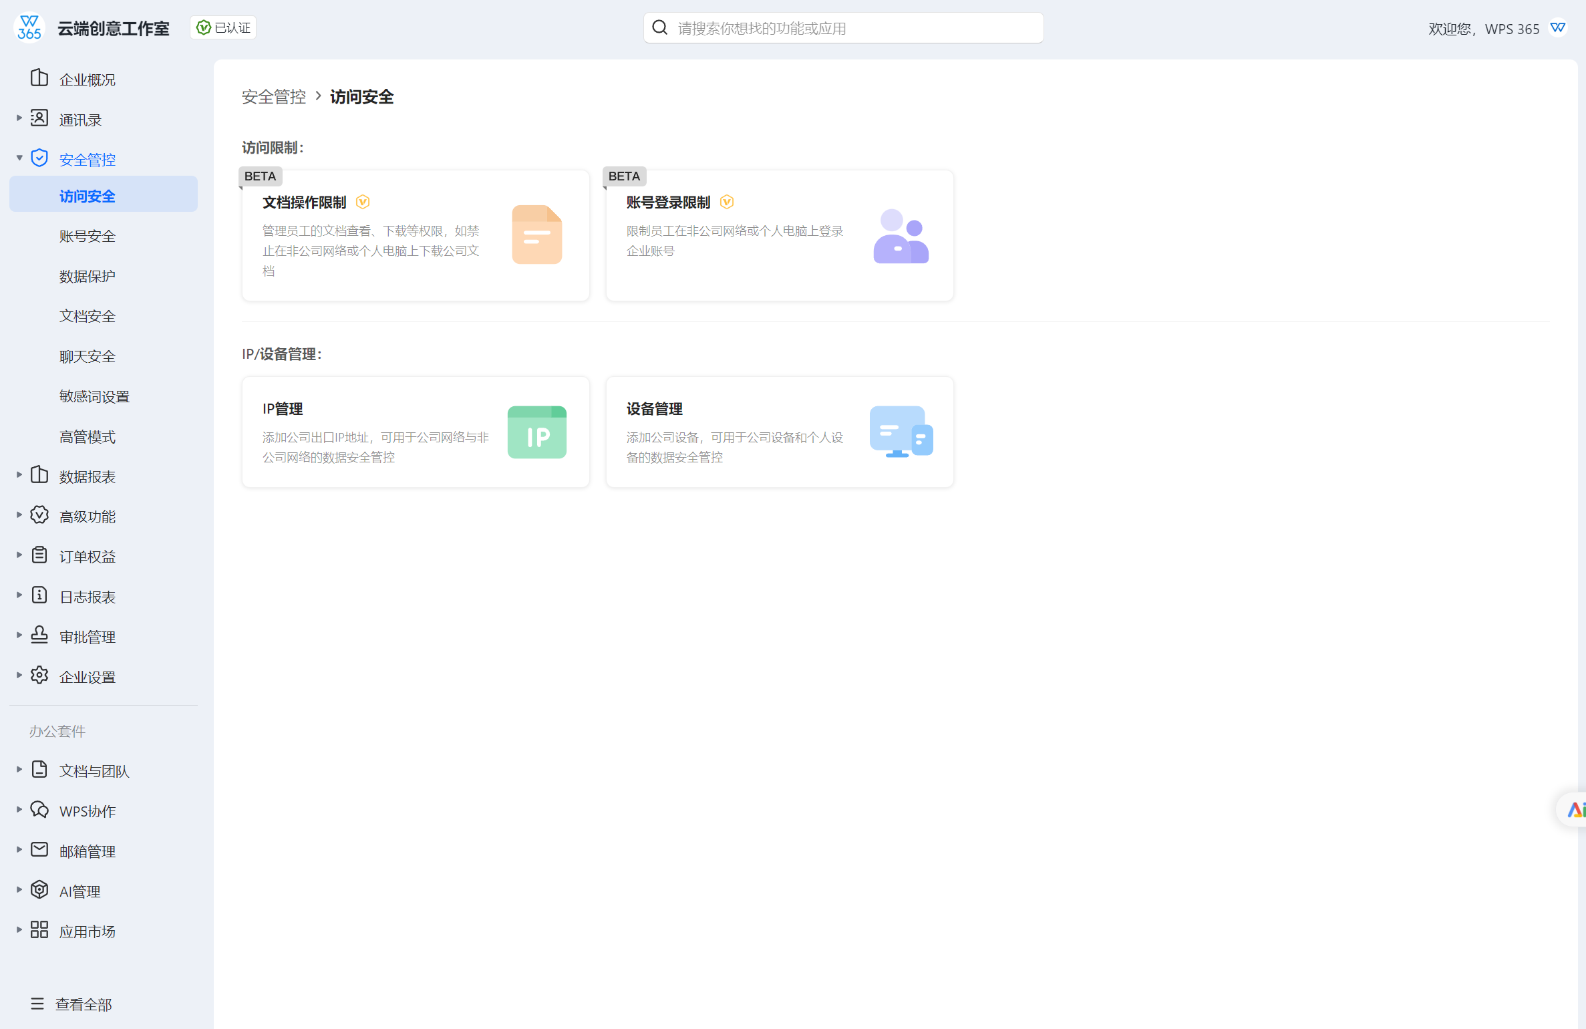
Task: Click the green 已认证 verified badge
Action: click(x=223, y=28)
